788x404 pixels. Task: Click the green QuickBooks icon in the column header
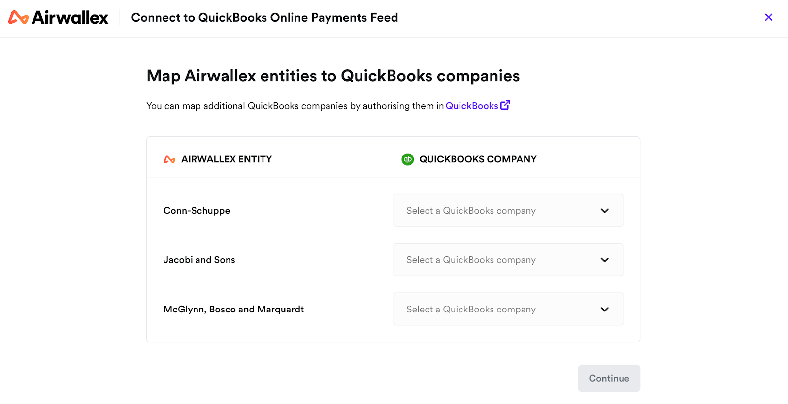pyautogui.click(x=408, y=159)
